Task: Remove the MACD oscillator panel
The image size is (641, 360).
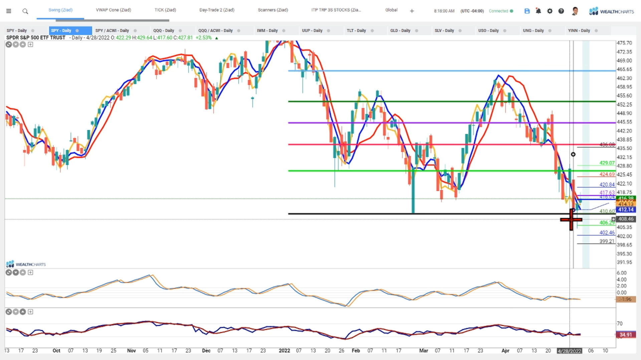Action: coord(9,272)
